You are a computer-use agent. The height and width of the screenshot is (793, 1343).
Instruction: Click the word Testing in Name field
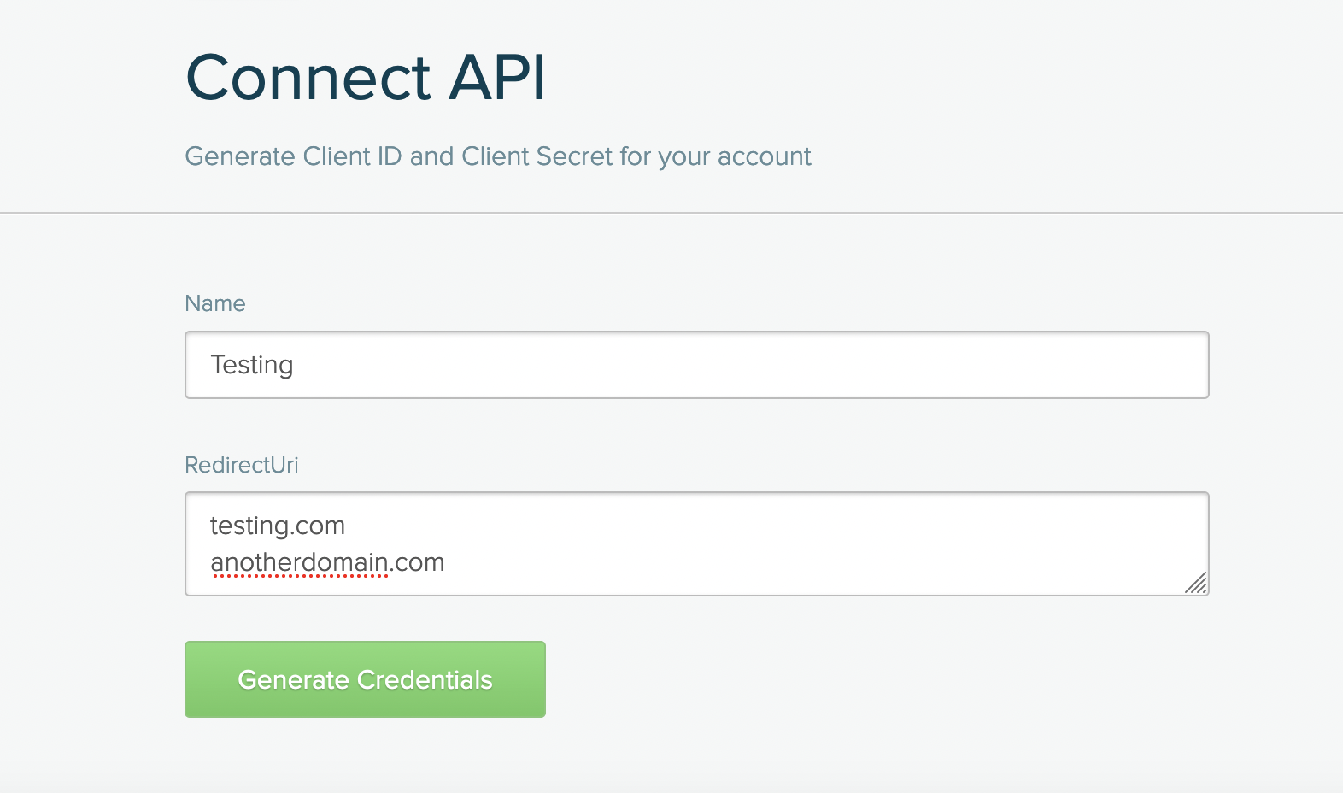(x=252, y=365)
